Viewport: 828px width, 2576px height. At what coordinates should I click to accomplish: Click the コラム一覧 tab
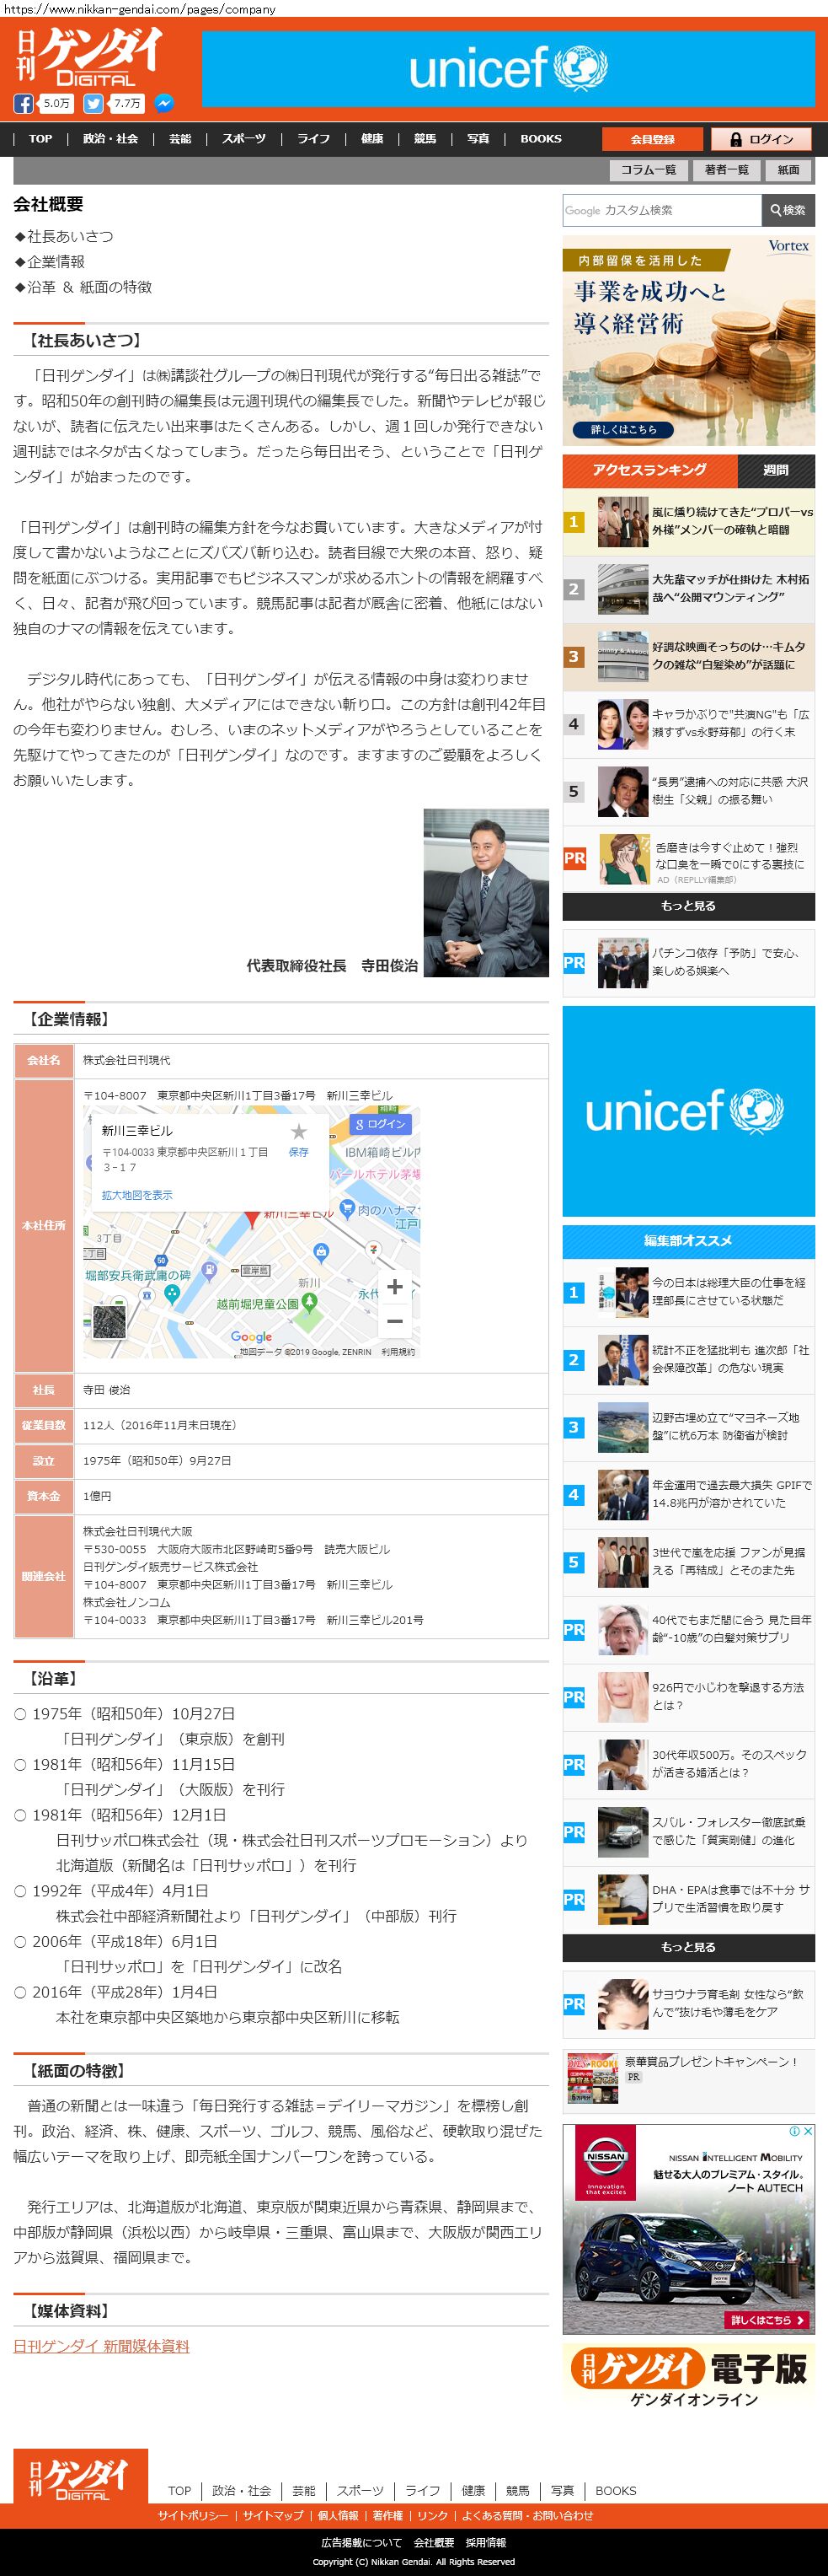[649, 170]
